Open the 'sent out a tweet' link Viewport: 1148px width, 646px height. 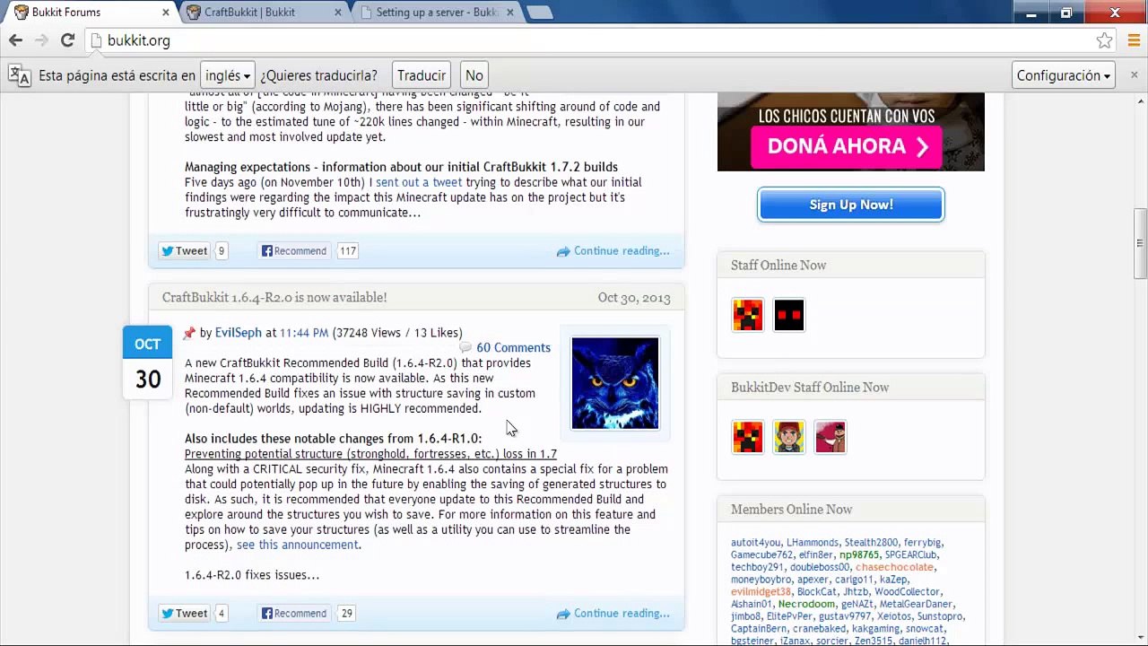(x=419, y=182)
